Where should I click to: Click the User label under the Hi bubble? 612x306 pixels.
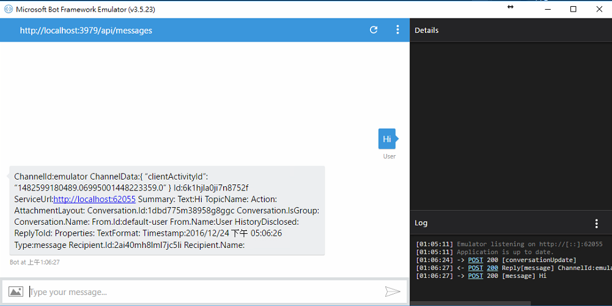click(389, 156)
